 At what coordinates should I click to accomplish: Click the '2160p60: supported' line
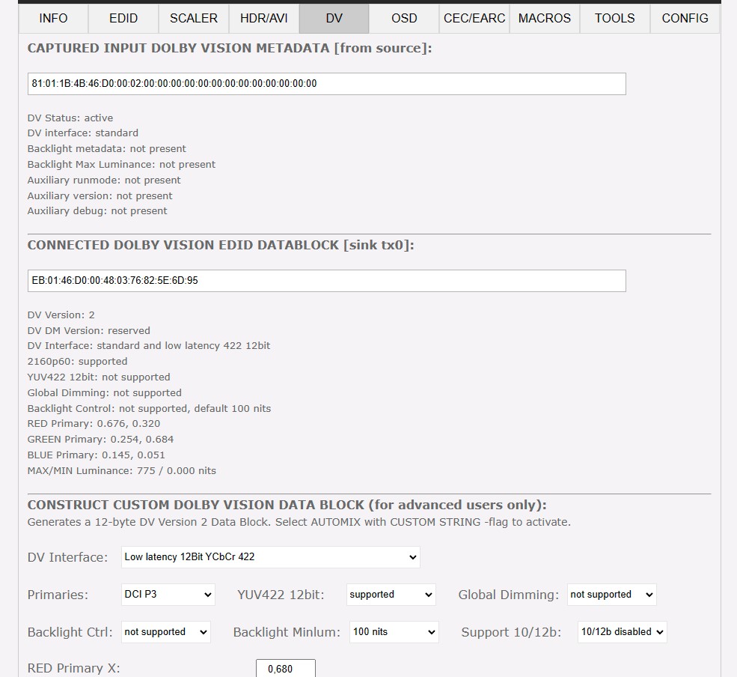[77, 361]
